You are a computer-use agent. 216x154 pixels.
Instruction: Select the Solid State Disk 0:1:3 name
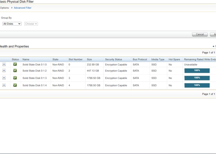pyautogui.click(x=35, y=78)
